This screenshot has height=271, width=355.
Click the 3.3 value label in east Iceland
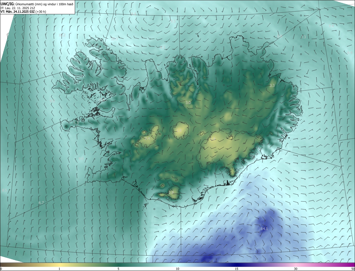[x=272, y=86]
